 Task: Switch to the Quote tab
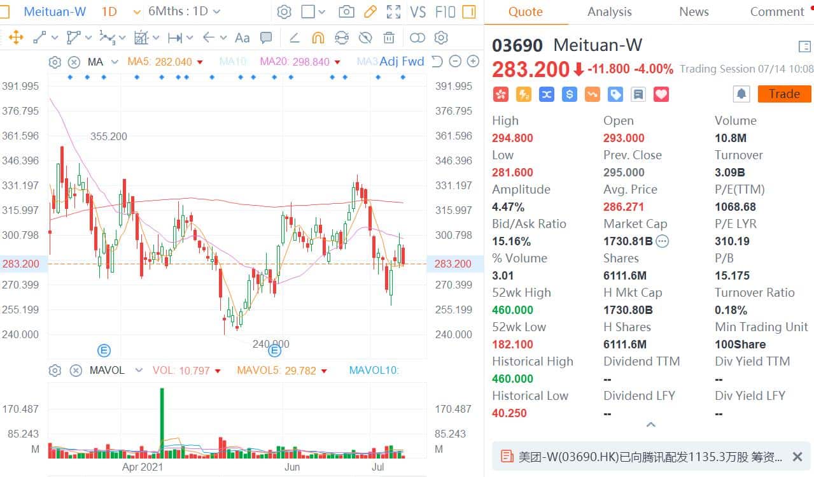[x=526, y=11]
